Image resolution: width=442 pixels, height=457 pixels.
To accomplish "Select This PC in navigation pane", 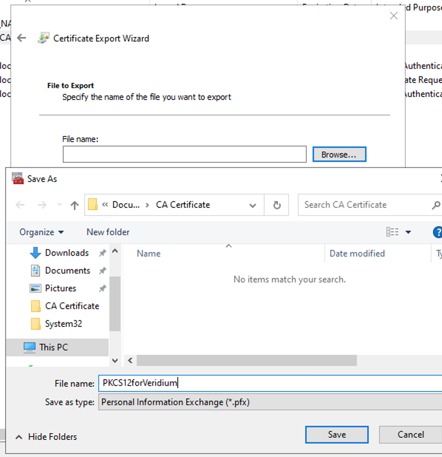I will [x=54, y=347].
